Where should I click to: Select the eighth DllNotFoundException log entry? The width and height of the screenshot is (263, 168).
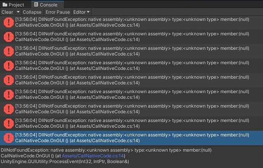click(x=131, y=123)
